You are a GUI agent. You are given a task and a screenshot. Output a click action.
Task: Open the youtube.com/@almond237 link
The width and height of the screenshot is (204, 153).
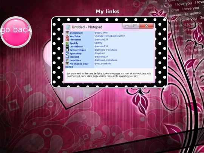pos(110,36)
